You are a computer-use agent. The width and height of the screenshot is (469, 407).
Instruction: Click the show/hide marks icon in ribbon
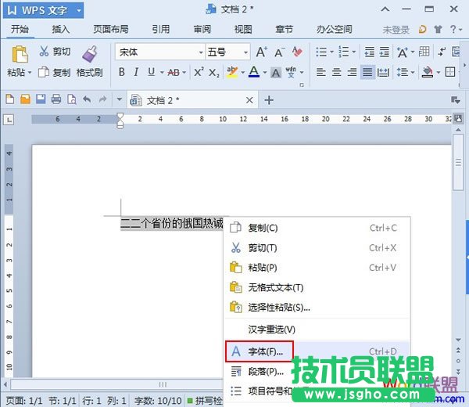tap(442, 52)
